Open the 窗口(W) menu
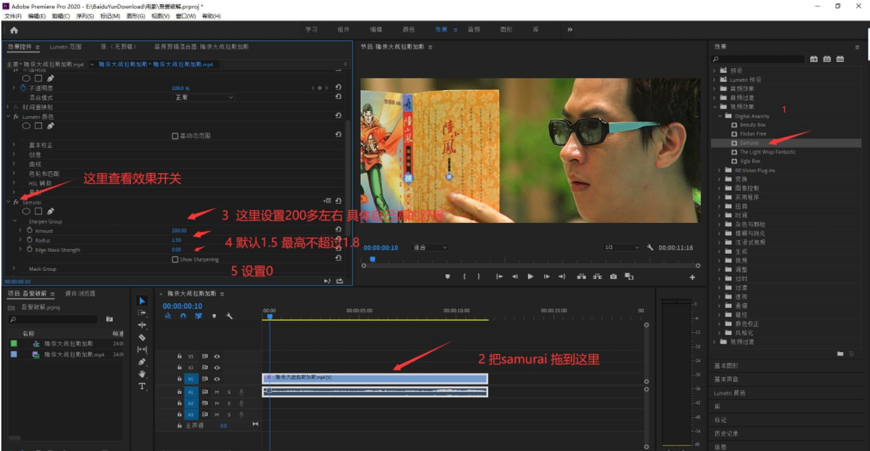This screenshot has width=870, height=451. point(186,16)
